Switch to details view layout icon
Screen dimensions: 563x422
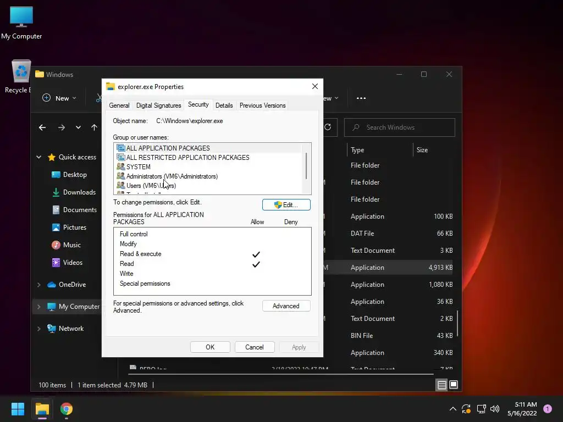tap(442, 385)
